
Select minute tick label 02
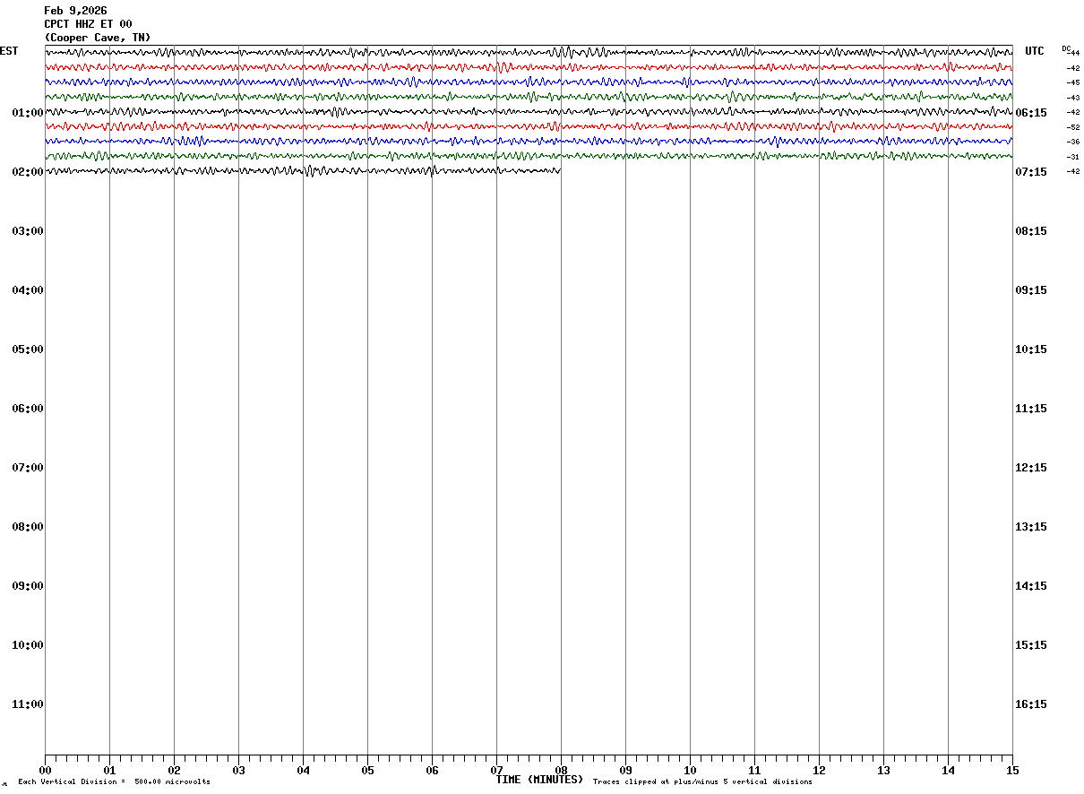[174, 770]
